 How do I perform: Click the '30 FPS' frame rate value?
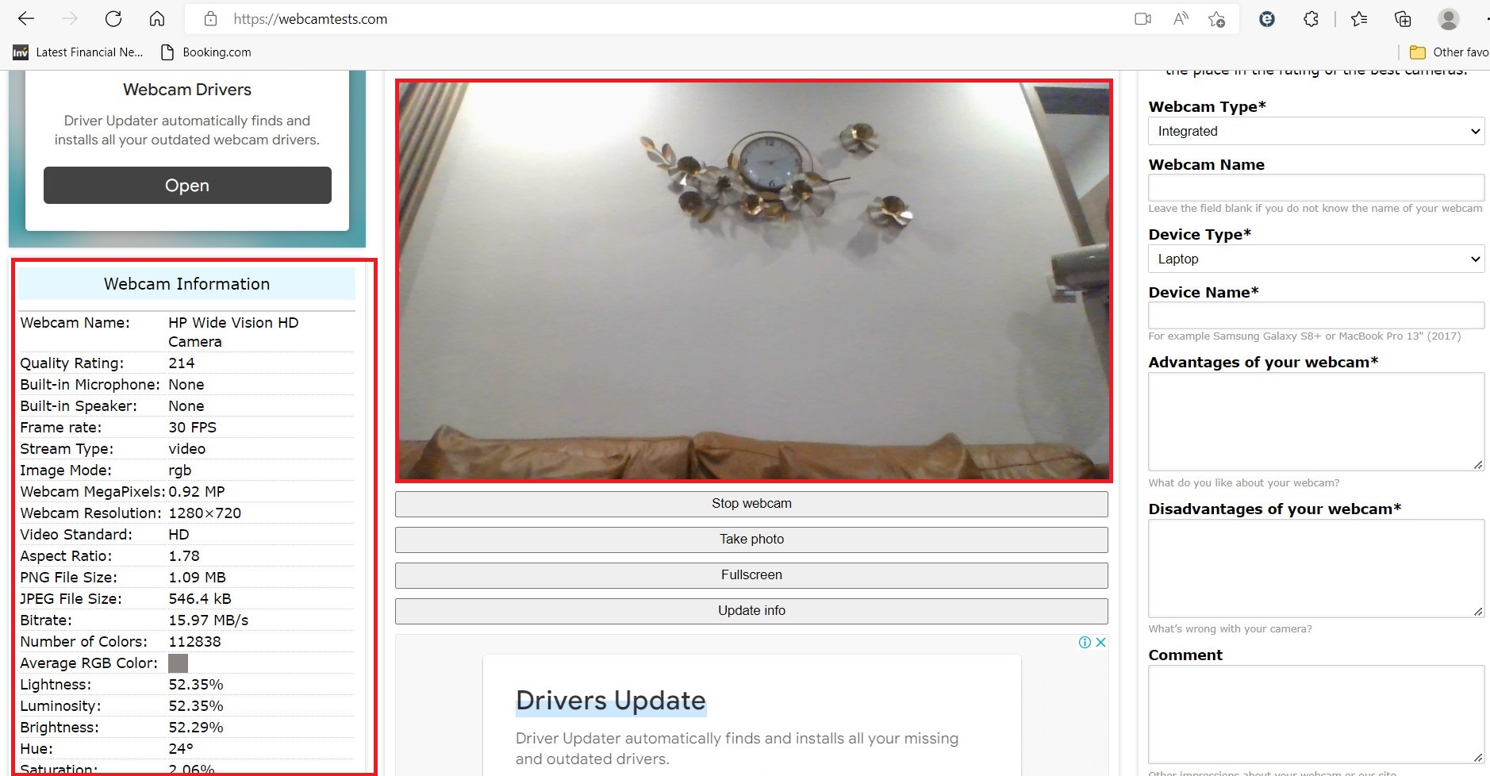193,428
